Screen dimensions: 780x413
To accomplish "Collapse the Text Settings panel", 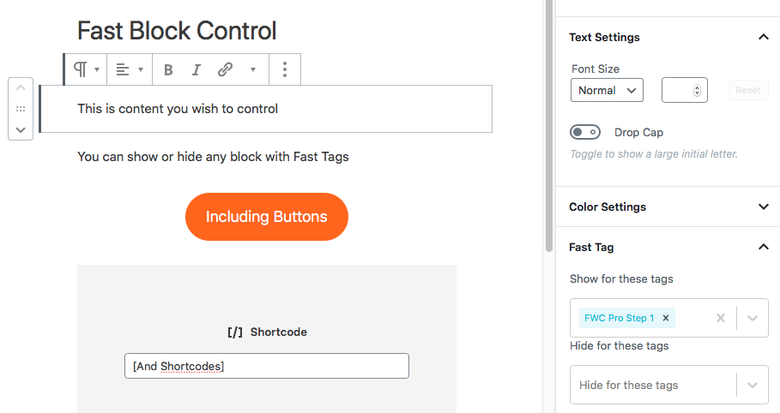I will point(763,38).
